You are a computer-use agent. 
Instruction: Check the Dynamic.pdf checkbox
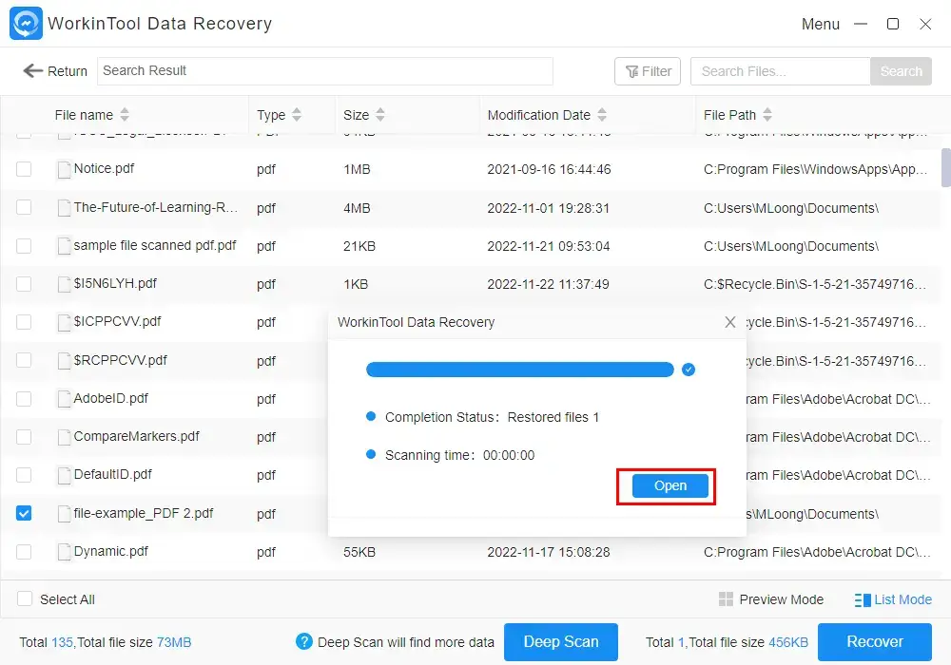(x=24, y=552)
